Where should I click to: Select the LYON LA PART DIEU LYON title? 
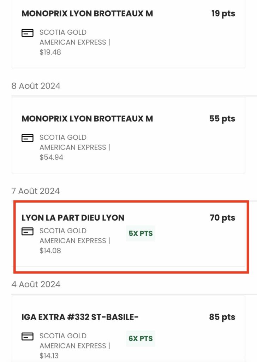click(x=73, y=217)
